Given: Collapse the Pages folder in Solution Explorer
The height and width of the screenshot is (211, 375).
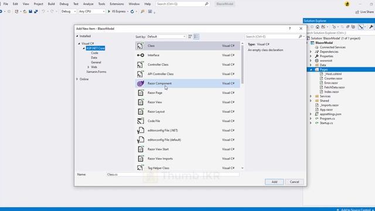Looking at the screenshot, I should tap(311, 70).
